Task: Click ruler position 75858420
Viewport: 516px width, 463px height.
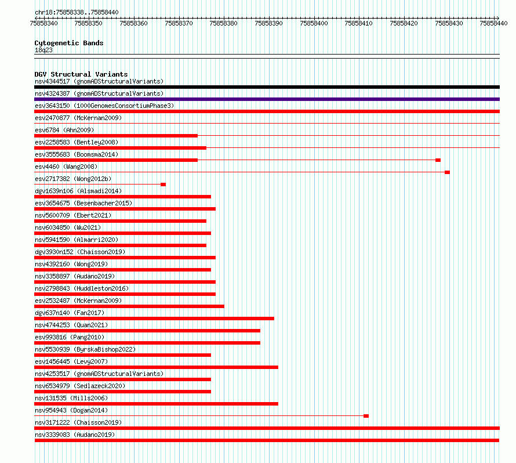Action: (404, 23)
